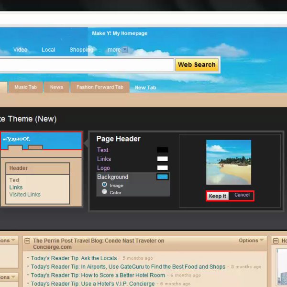Viewport: 287px width, 287px height.
Task: Click into the Yahoo search input field
Action: coord(87,65)
